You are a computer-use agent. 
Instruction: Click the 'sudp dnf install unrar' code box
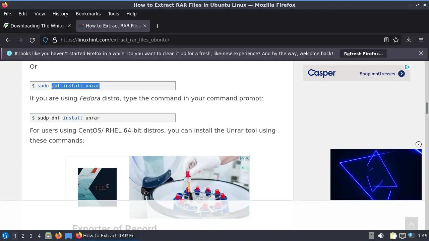tap(103, 118)
